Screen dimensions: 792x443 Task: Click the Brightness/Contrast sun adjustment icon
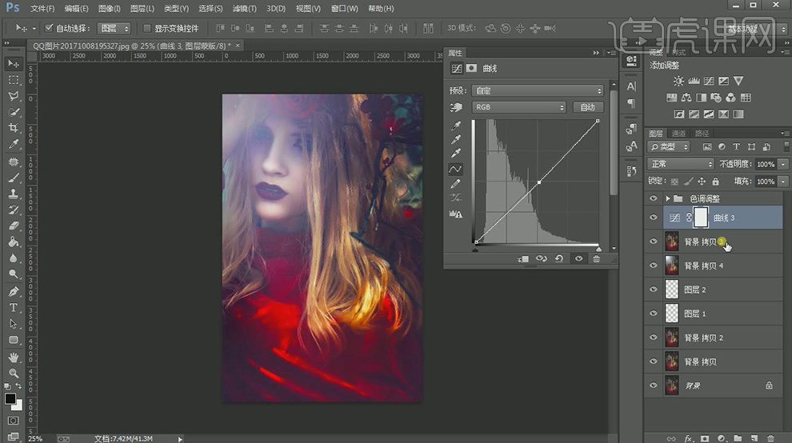pyautogui.click(x=678, y=82)
